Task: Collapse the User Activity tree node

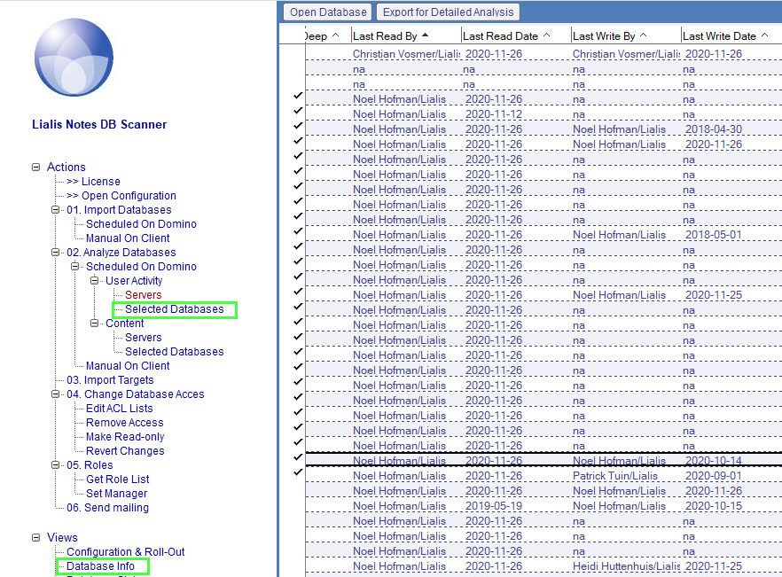Action: pyautogui.click(x=93, y=280)
